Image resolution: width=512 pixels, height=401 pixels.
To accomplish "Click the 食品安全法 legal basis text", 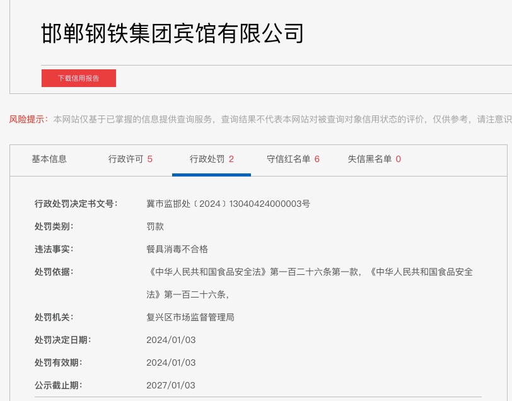I will pyautogui.click(x=309, y=272).
